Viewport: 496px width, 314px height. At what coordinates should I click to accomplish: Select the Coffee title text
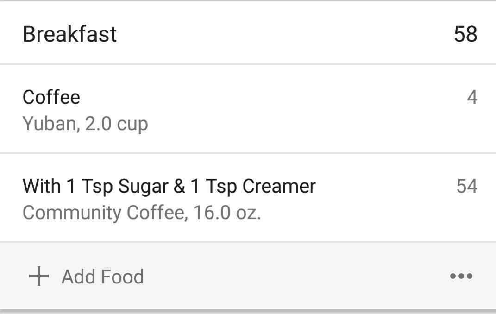point(51,97)
